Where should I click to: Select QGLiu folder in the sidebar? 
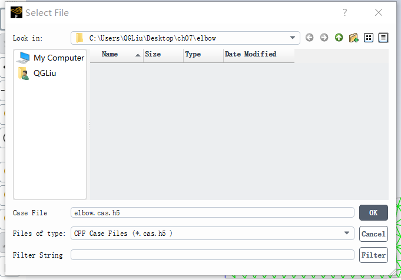[x=37, y=74]
